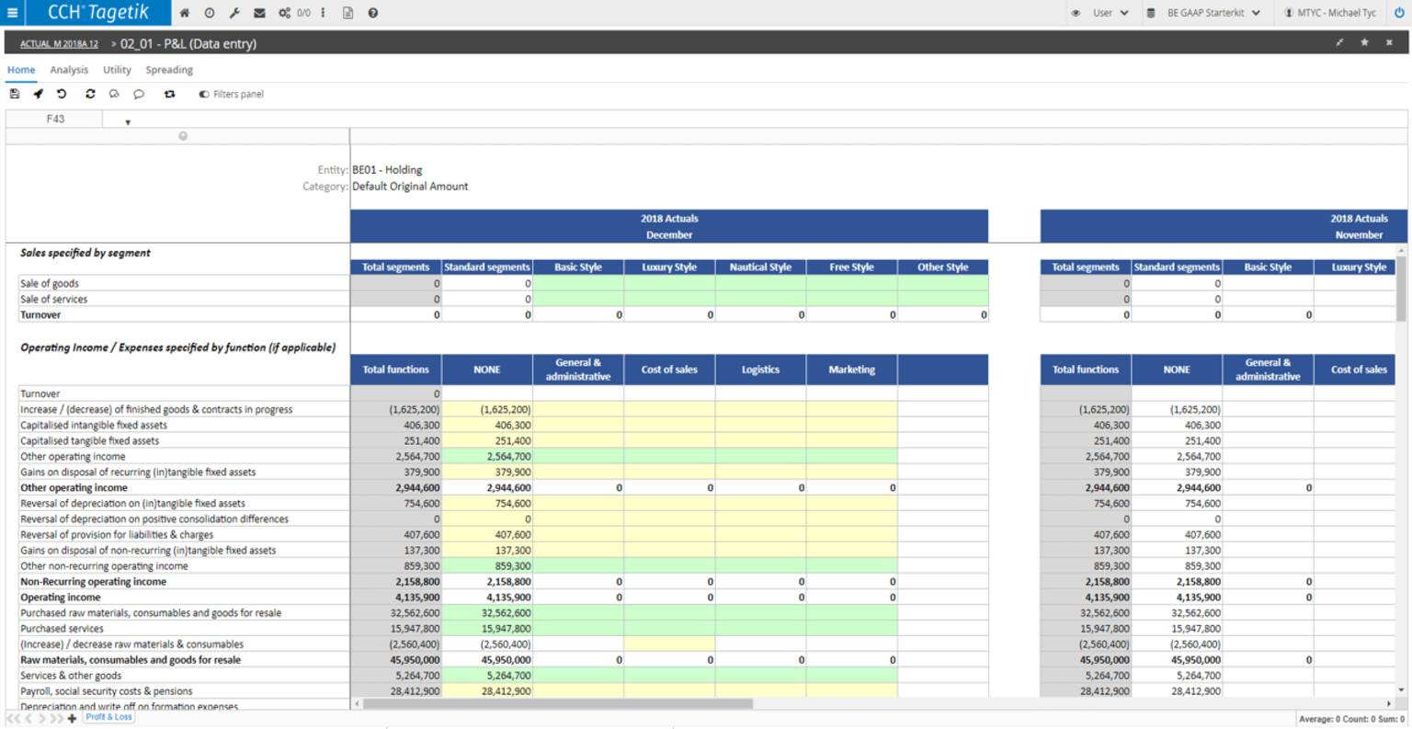The image size is (1412, 729).
Task: Click the ACTUAL M 2018A 12 breadcrumb link
Action: pyautogui.click(x=59, y=44)
